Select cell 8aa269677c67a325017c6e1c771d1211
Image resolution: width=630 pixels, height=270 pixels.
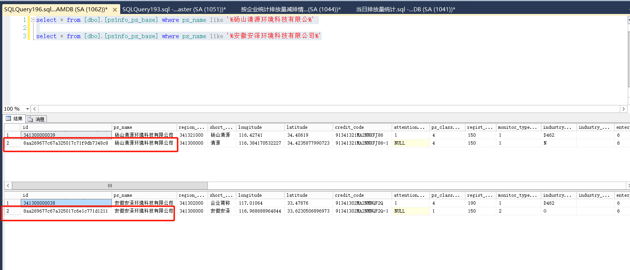pos(66,211)
